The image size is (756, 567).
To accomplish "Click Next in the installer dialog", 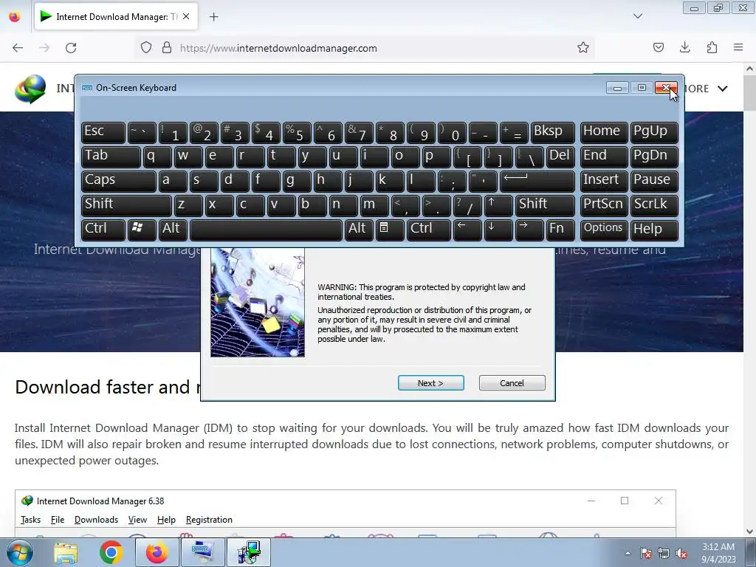I will (x=431, y=383).
